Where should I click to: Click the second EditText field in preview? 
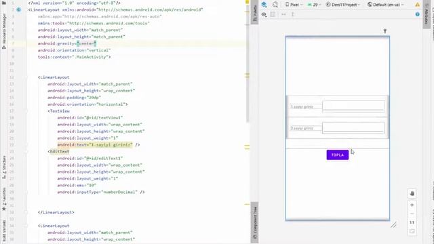pos(353,128)
